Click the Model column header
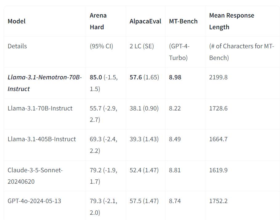The width and height of the screenshot is (280, 220). 17,21
